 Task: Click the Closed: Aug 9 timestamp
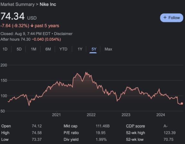tap(25, 34)
